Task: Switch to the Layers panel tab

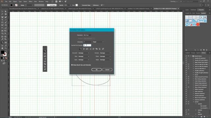Action: tap(187, 10)
